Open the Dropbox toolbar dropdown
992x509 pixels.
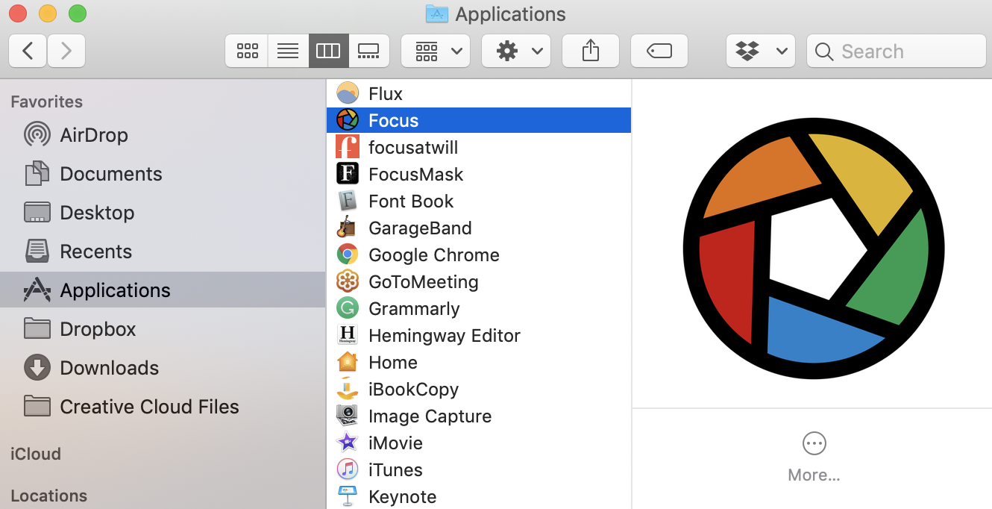761,51
